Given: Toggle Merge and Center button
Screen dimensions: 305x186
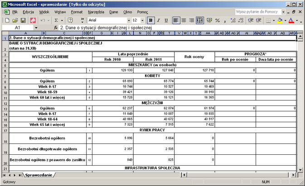Looking at the screenshot, I should click(x=200, y=20).
